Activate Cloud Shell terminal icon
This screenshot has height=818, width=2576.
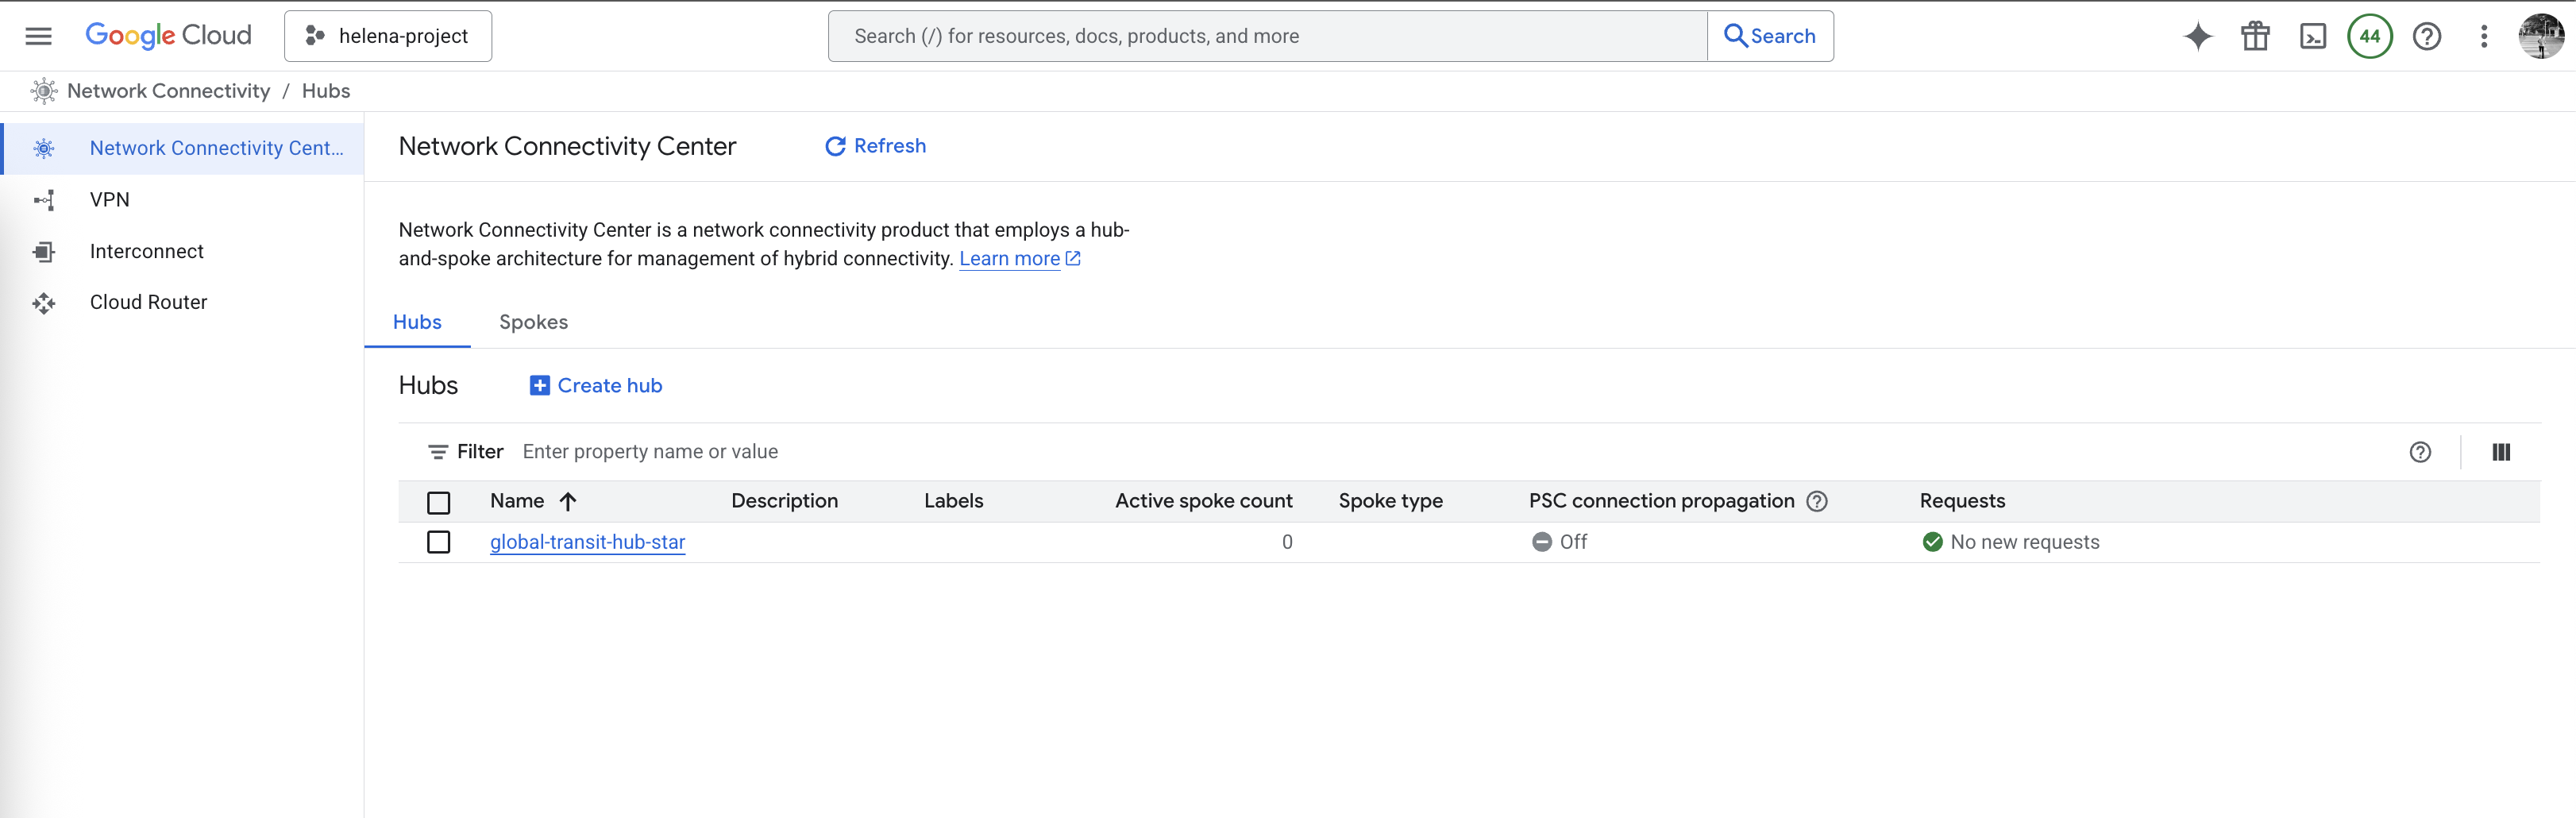[2312, 37]
